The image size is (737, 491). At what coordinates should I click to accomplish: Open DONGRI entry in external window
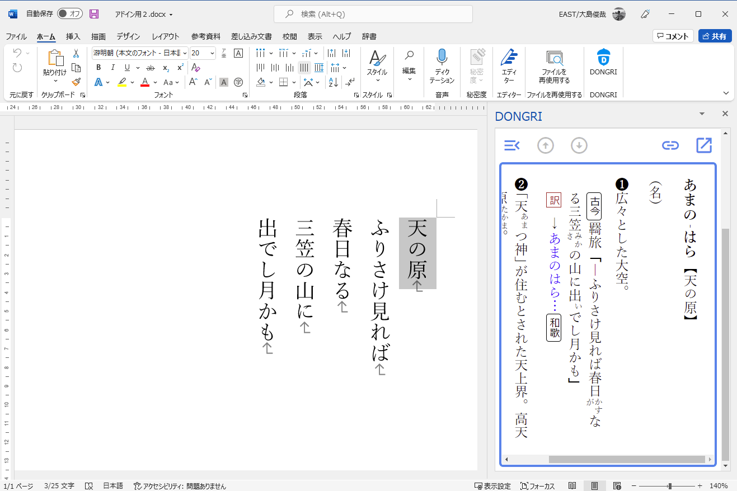[703, 145]
